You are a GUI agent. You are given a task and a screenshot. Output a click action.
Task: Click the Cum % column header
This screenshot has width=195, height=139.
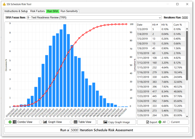[178, 25]
